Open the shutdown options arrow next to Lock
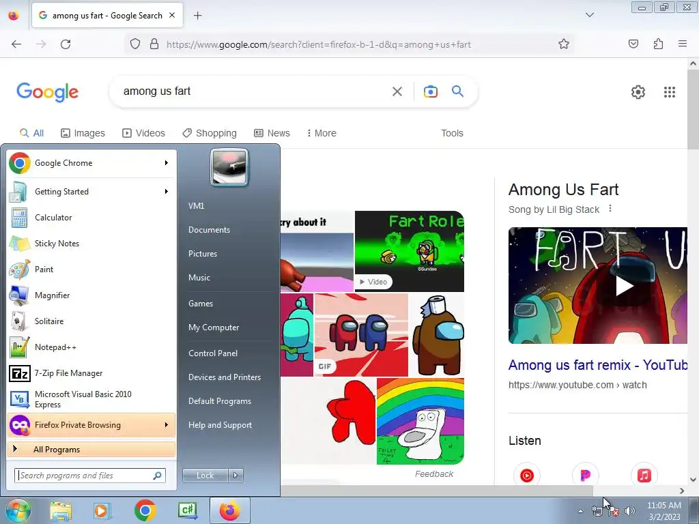699x524 pixels. click(x=236, y=476)
